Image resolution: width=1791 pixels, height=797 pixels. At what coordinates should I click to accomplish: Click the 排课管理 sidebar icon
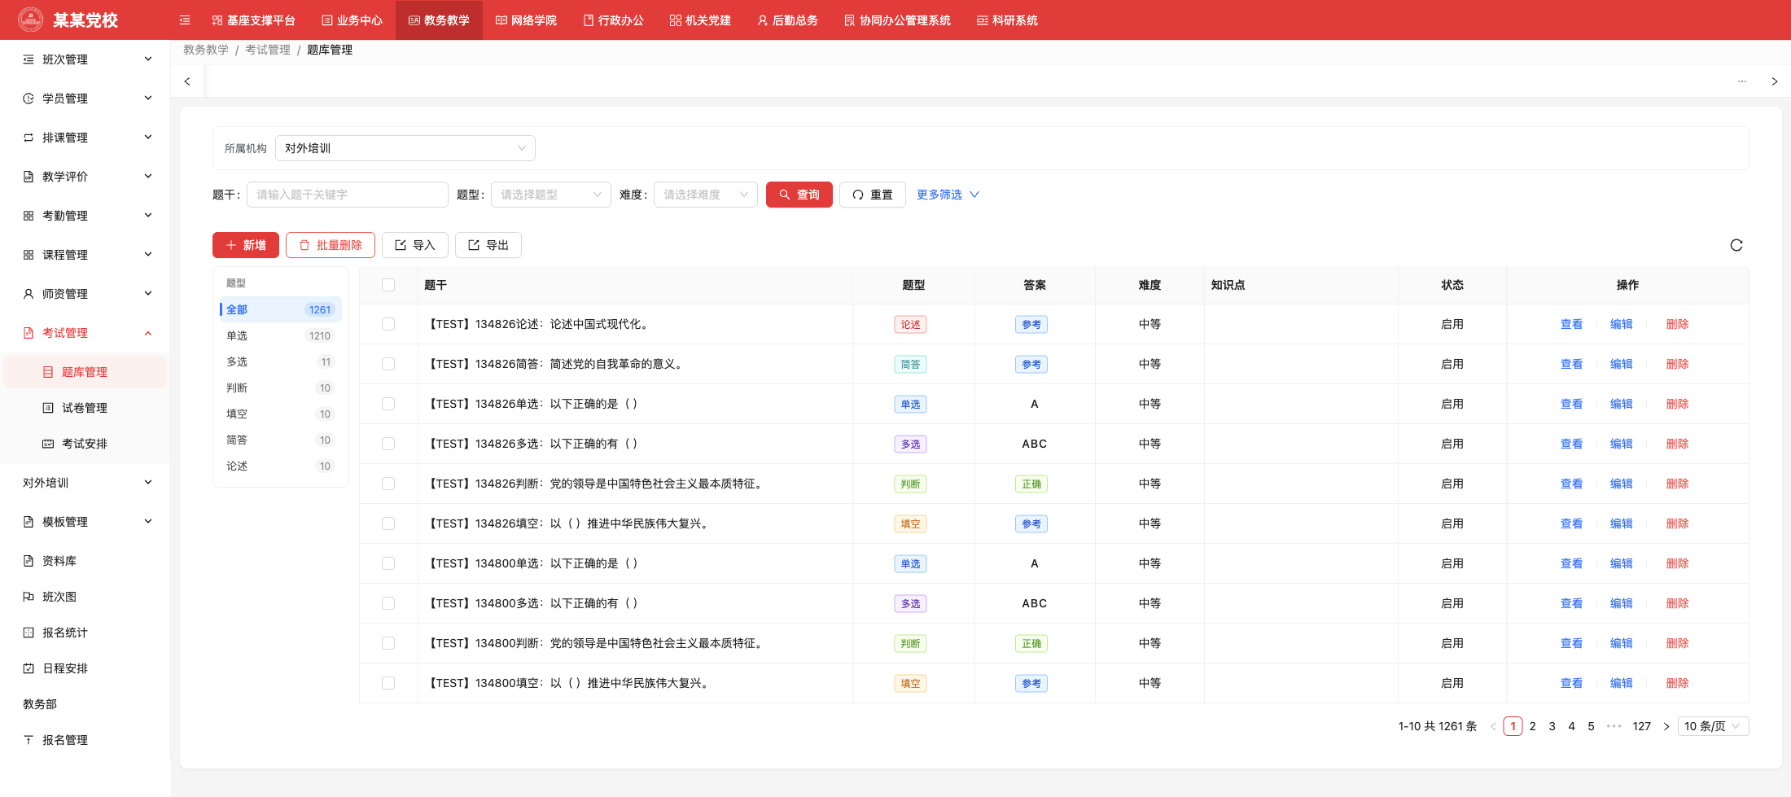tap(28, 138)
